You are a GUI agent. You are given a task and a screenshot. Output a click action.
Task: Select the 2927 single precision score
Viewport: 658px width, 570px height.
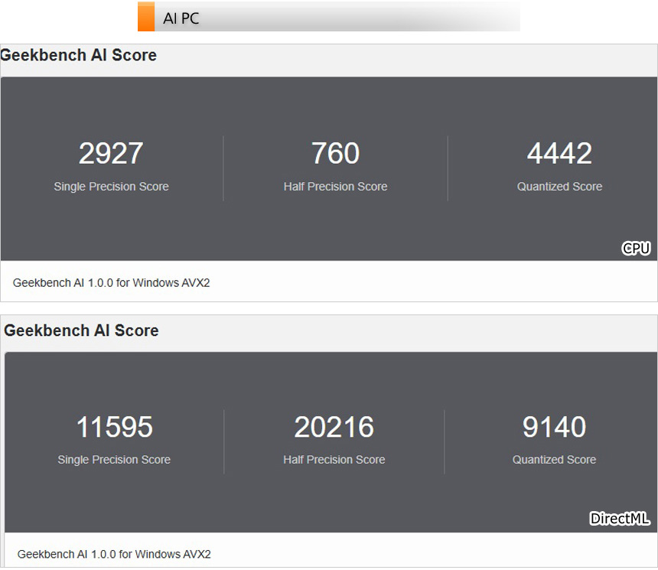click(x=111, y=154)
